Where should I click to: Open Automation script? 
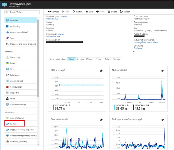(21, 105)
